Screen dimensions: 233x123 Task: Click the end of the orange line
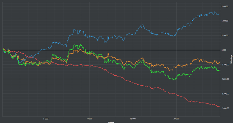click(220, 62)
